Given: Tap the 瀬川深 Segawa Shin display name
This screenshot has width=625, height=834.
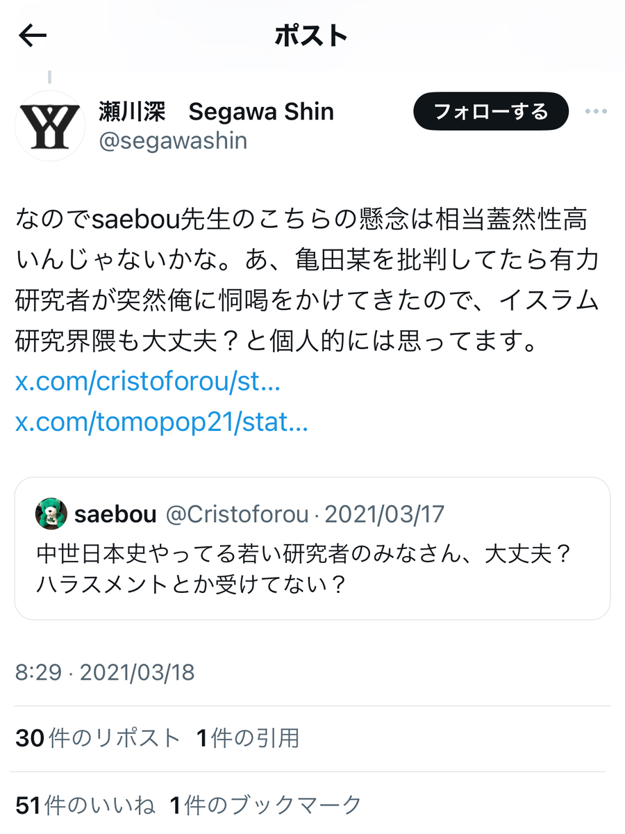Looking at the screenshot, I should point(217,111).
